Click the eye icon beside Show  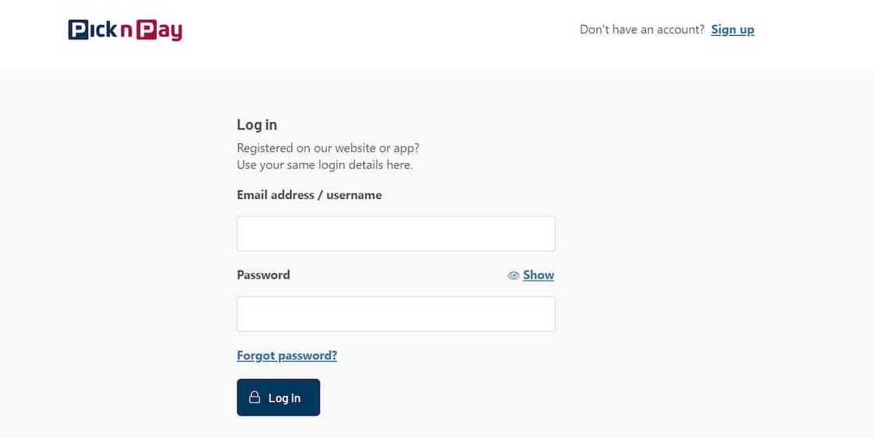[x=513, y=275]
